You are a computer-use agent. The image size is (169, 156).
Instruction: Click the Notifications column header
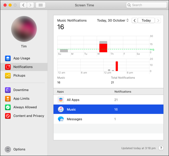click(x=123, y=92)
